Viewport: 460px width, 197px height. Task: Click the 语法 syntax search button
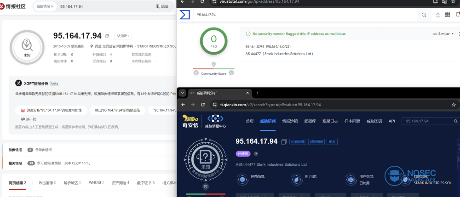(162, 6)
